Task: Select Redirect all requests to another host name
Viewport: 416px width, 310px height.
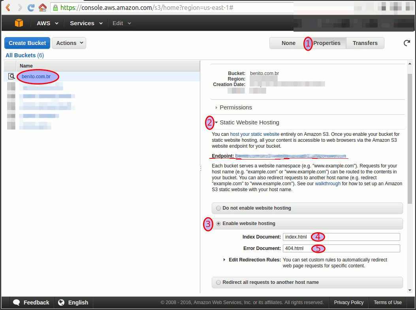Action: coord(218,282)
